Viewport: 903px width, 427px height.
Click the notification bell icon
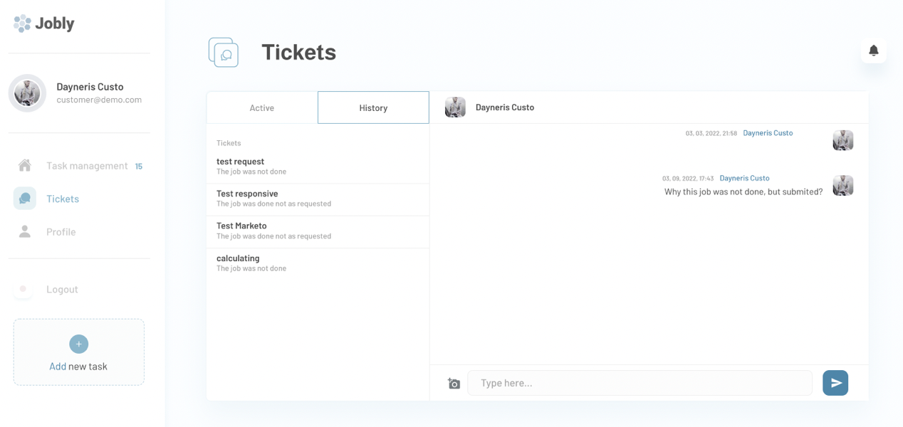[x=873, y=51]
